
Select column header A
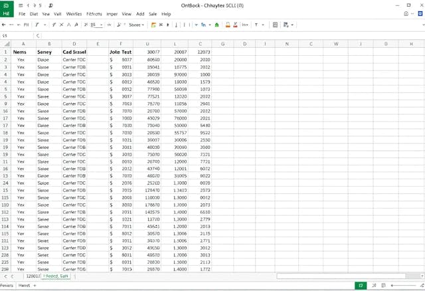click(x=23, y=44)
